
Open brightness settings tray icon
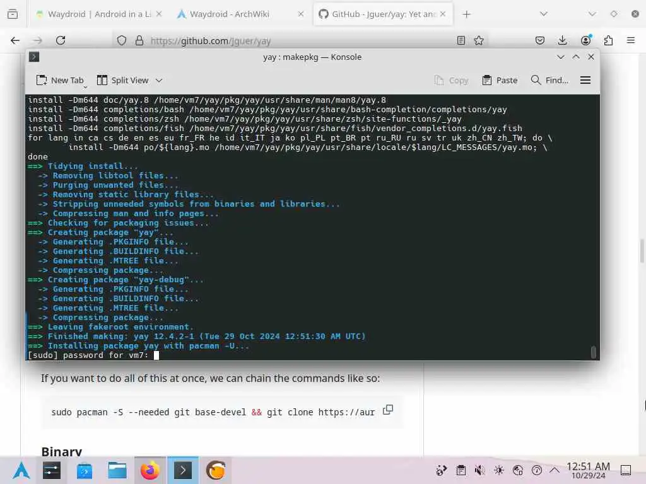pyautogui.click(x=499, y=470)
